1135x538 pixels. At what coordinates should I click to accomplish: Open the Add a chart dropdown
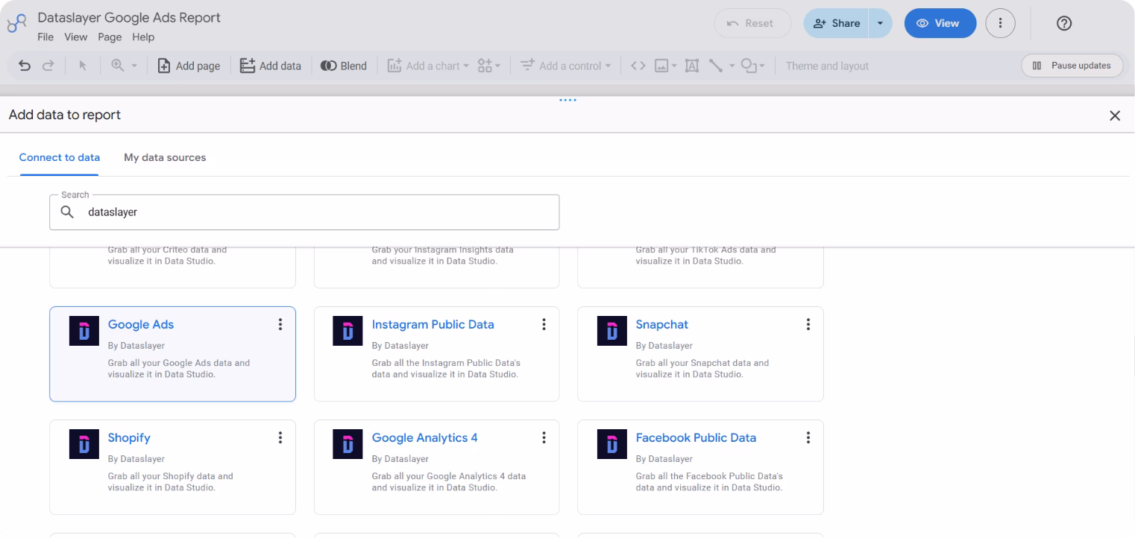pyautogui.click(x=427, y=66)
